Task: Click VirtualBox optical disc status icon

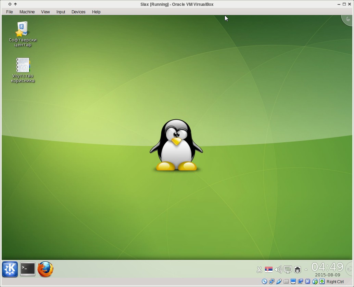Action: pyautogui.click(x=264, y=282)
